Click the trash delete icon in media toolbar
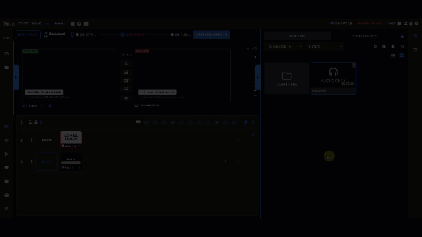 393,47
